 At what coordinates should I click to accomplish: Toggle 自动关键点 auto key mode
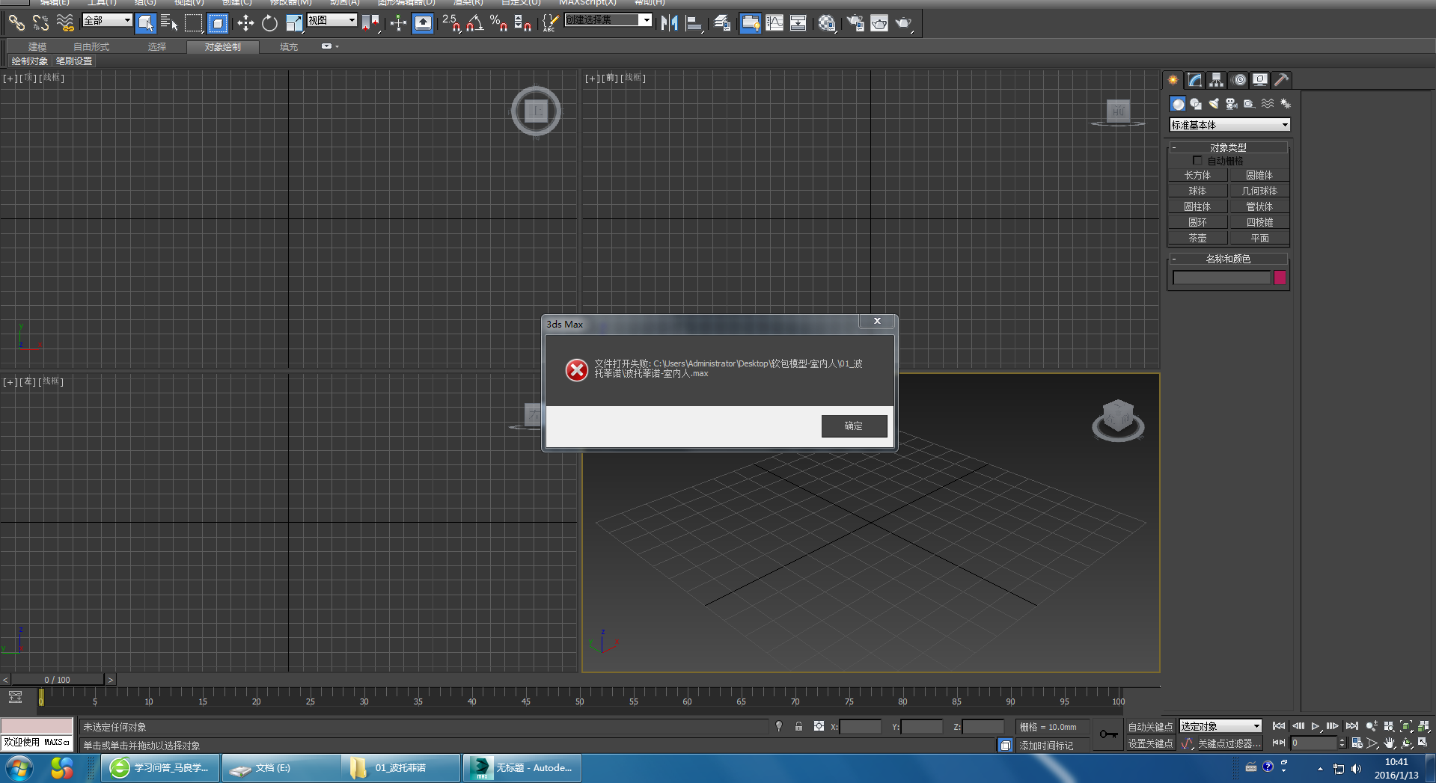[x=1150, y=727]
